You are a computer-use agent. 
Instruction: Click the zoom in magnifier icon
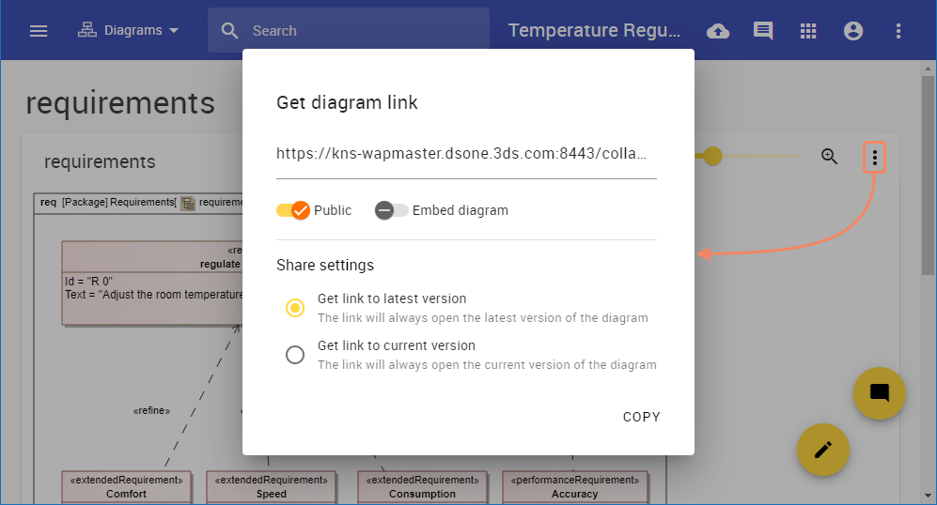[x=829, y=157]
